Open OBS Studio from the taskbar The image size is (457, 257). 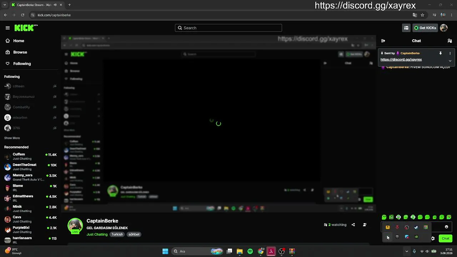tap(282, 251)
